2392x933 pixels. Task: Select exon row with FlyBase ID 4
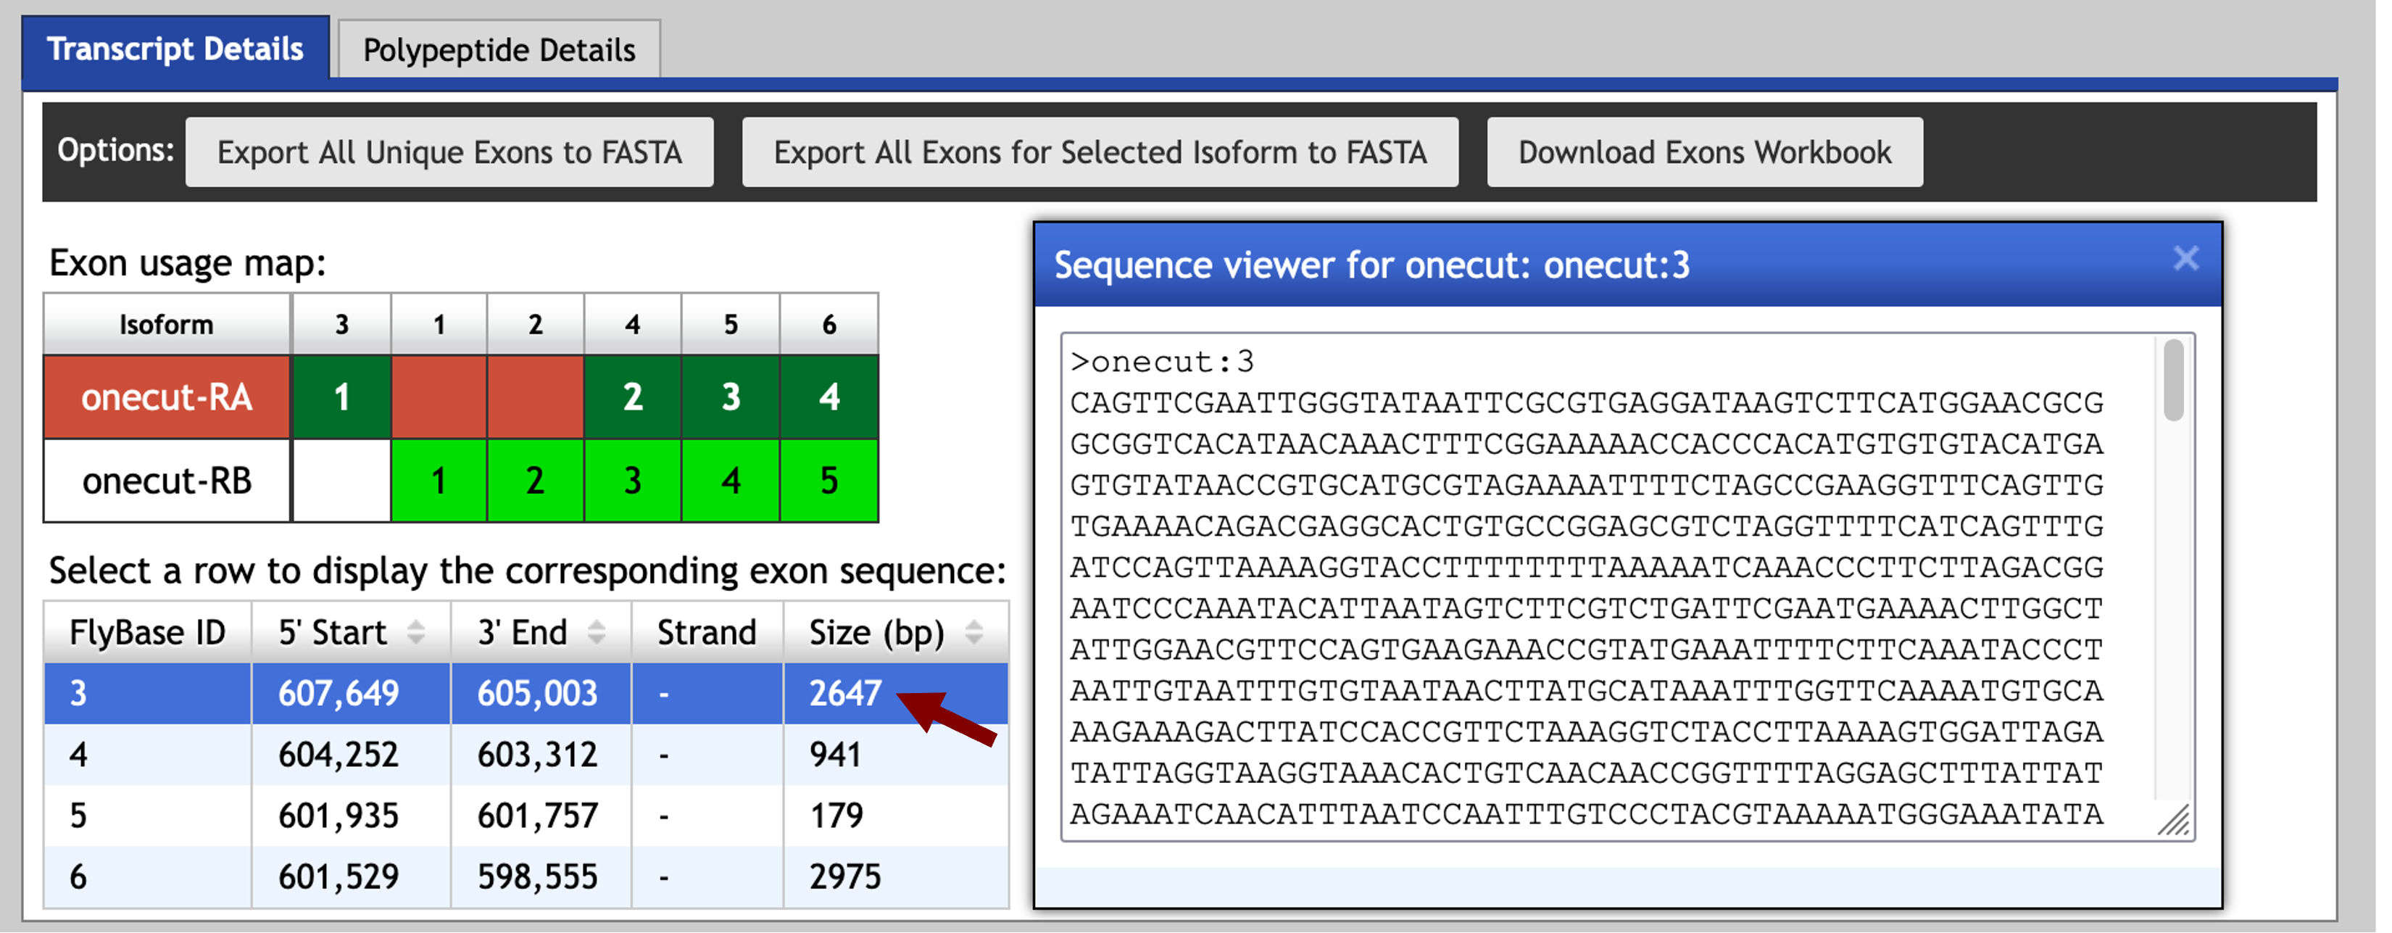(x=526, y=755)
